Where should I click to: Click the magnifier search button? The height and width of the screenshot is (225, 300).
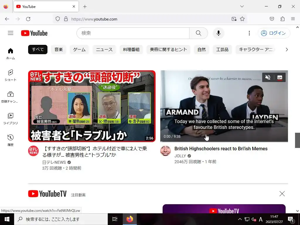tap(198, 33)
